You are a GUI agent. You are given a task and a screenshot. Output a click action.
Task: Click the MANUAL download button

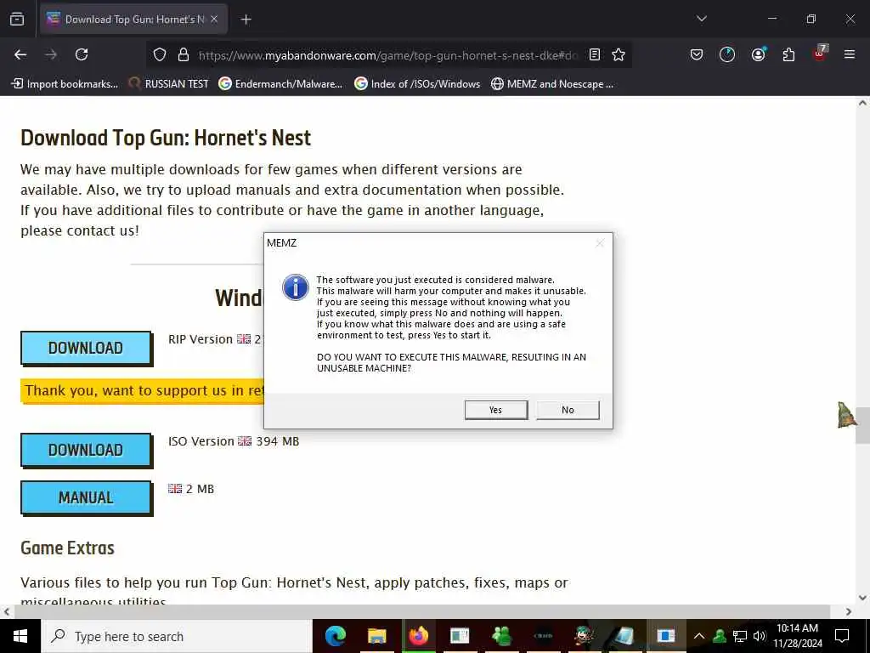[86, 497]
